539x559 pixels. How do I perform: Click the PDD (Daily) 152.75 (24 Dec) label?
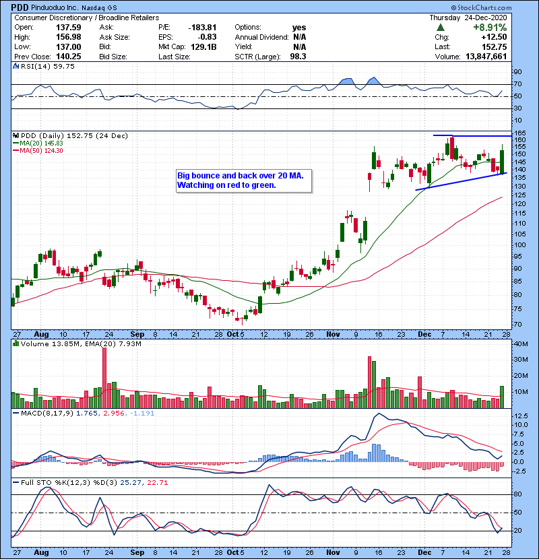(x=74, y=136)
